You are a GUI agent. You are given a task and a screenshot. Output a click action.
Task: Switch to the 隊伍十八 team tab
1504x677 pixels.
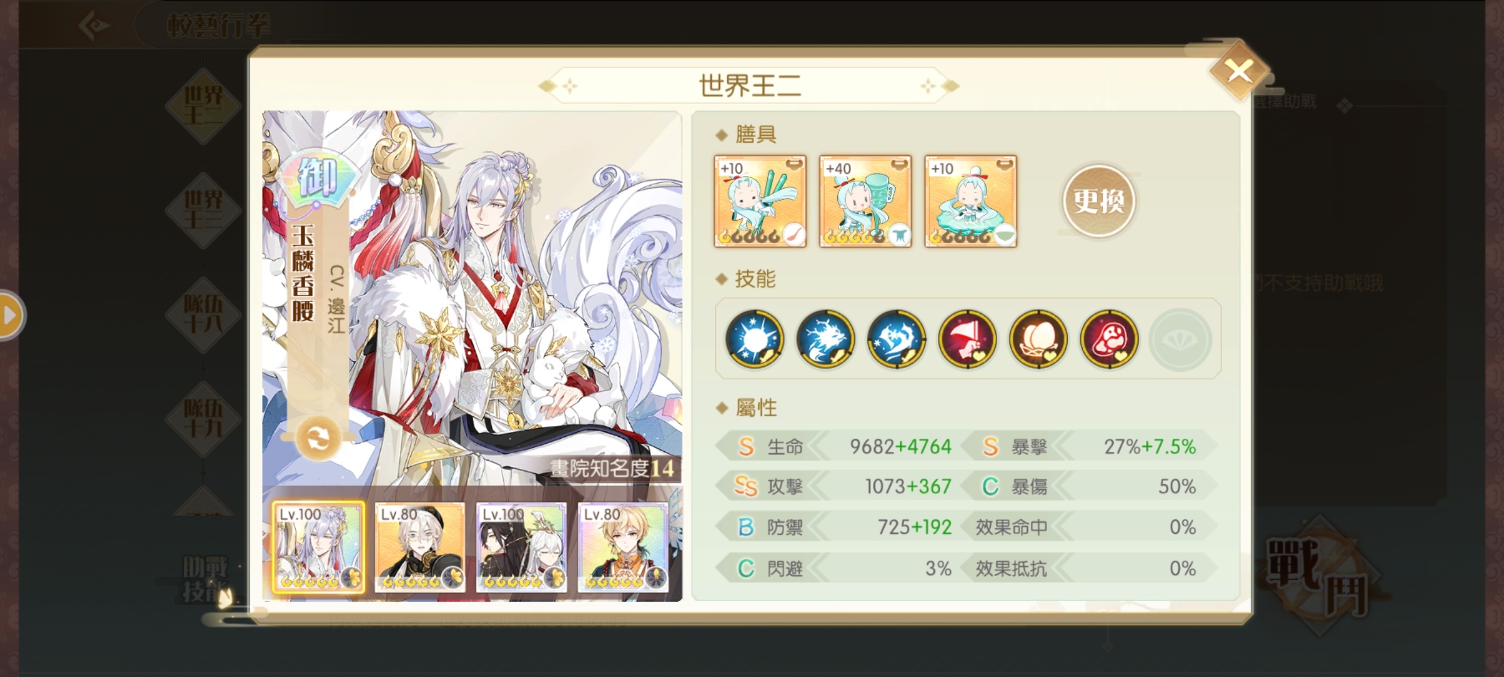[x=203, y=313]
